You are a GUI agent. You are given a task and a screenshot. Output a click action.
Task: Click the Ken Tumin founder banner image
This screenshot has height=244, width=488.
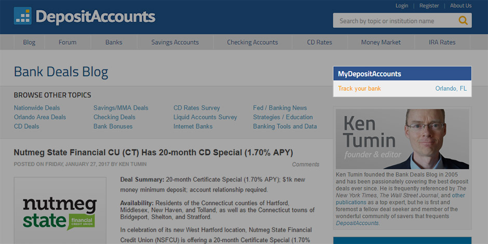click(x=402, y=139)
